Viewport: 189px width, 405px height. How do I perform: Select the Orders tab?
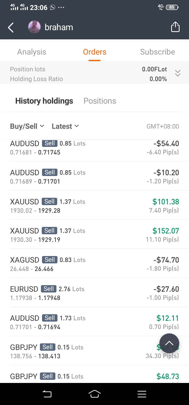(x=94, y=52)
